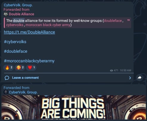Image resolution: width=147 pixels, height=121 pixels.
Task: Click the CyberVolk. Group. sender name at the top
Action: [x=18, y=5]
